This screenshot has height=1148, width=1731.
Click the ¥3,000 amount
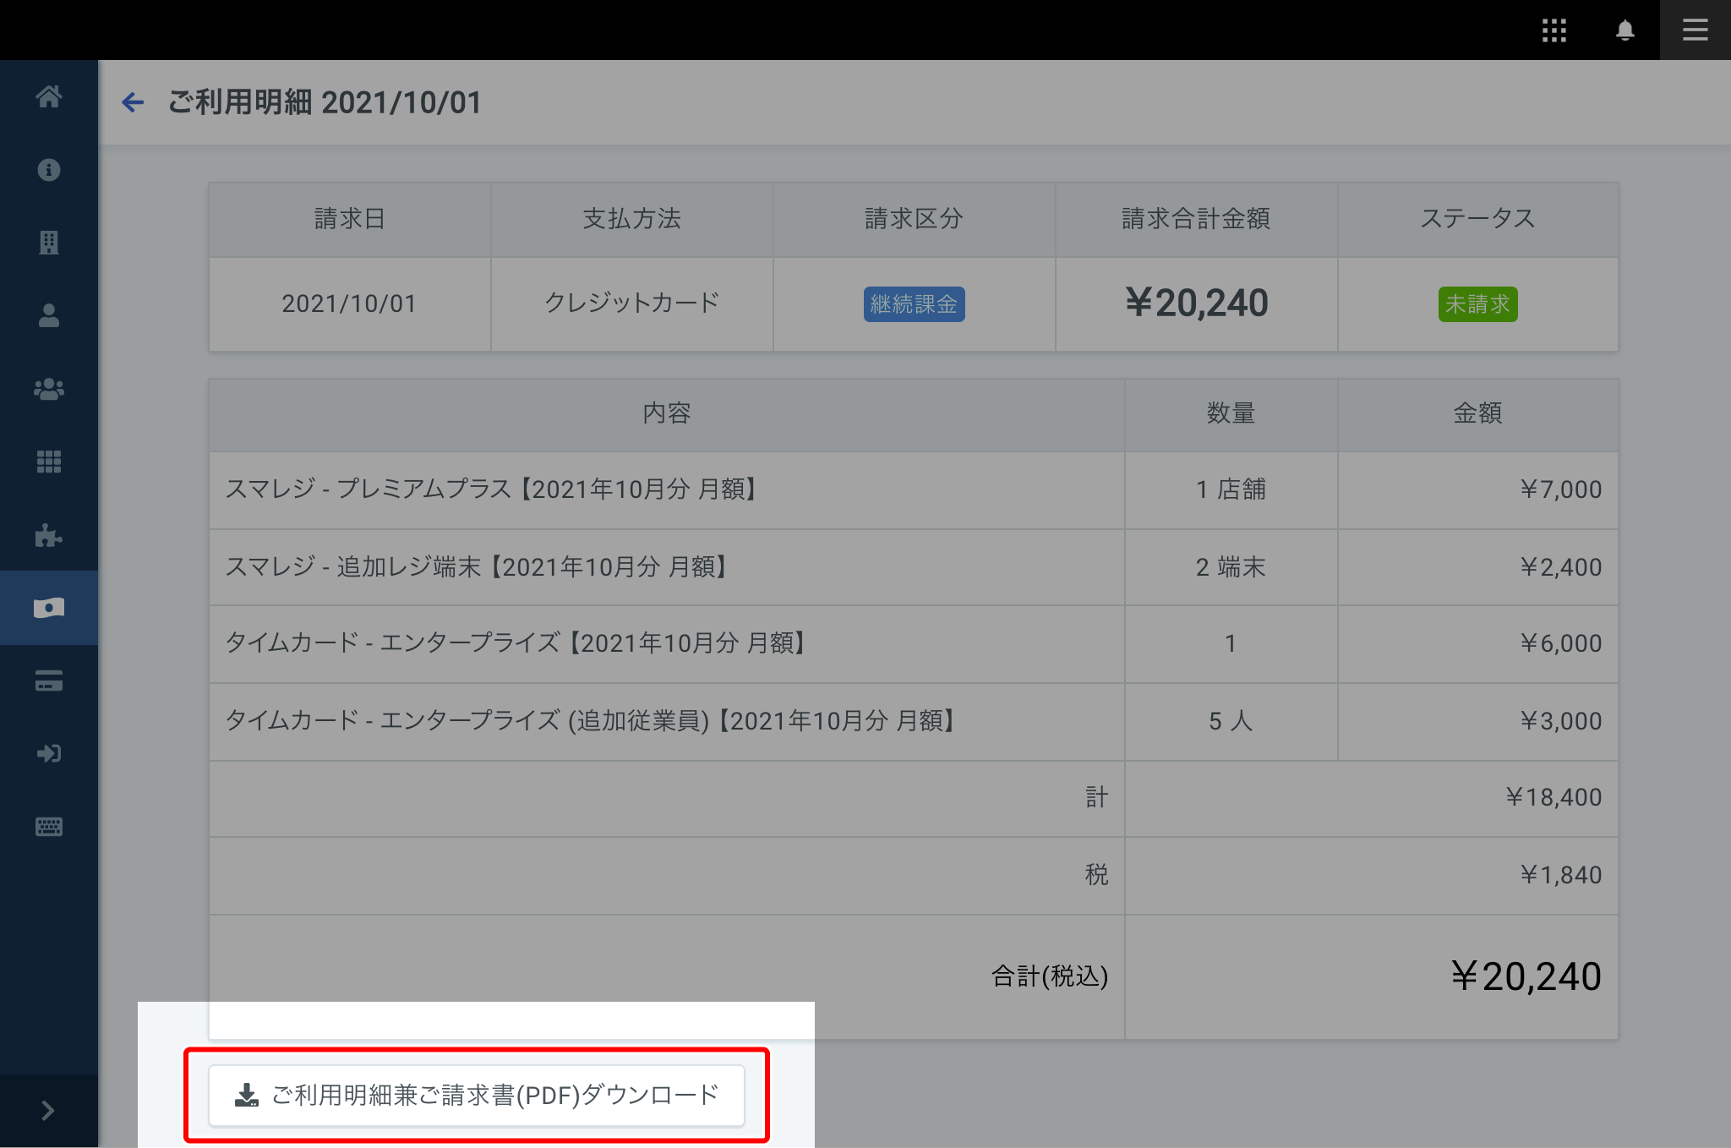(1560, 721)
